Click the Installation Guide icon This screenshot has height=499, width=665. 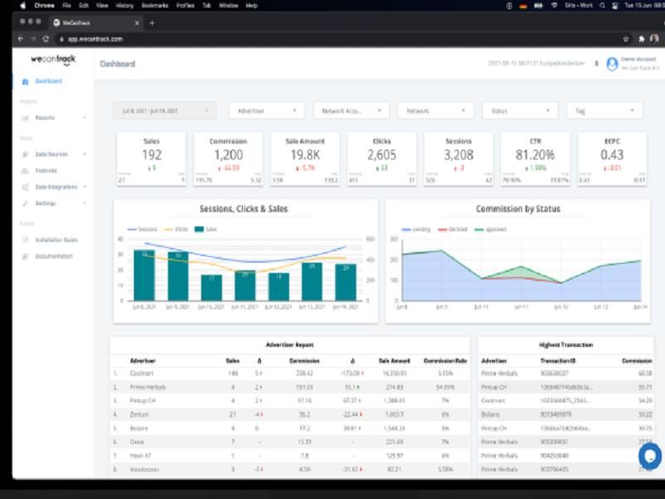coord(24,240)
